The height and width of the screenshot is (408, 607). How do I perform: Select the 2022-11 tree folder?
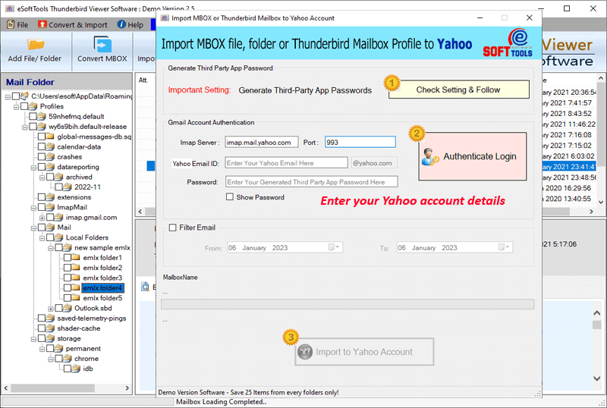pos(87,187)
